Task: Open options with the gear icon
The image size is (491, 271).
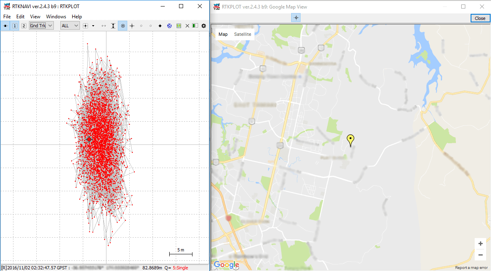Action: [204, 26]
